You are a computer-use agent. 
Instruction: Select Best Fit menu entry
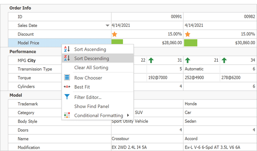pos(98,87)
